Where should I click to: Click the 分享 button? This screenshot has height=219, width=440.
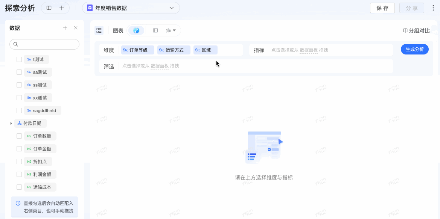pyautogui.click(x=412, y=8)
